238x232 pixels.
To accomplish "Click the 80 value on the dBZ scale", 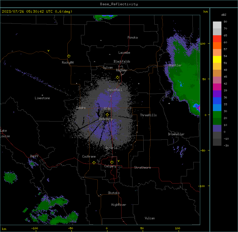I will pos(225,22).
